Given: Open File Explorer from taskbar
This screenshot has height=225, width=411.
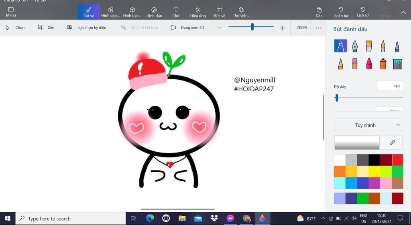Looking at the screenshot, I should tap(182, 219).
